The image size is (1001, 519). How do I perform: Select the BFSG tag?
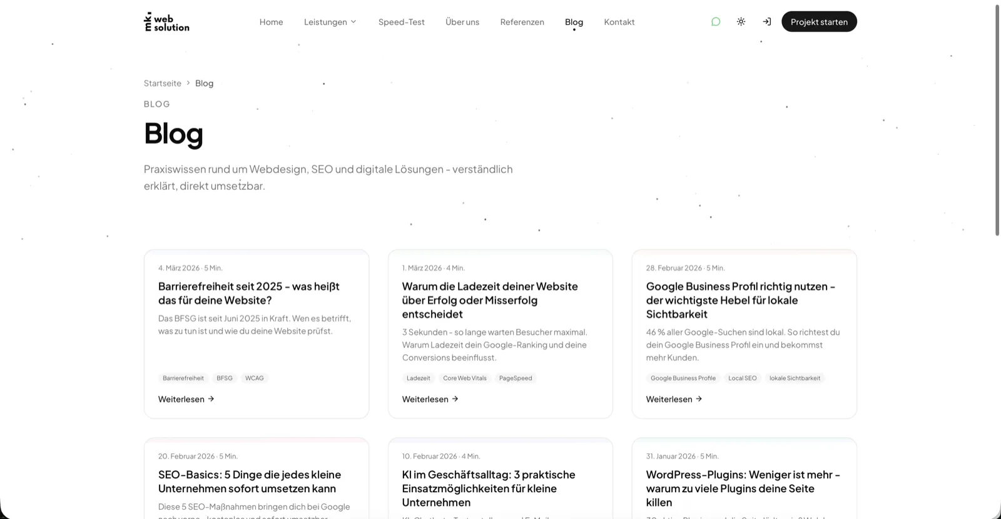coord(225,378)
